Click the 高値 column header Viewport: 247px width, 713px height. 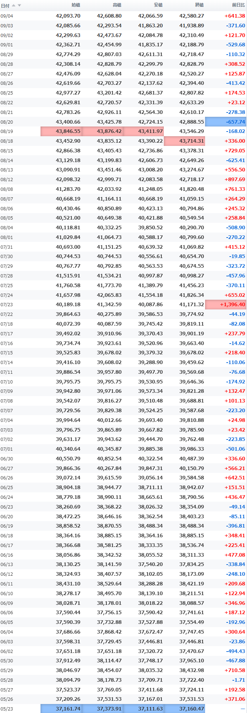pos(117,5)
